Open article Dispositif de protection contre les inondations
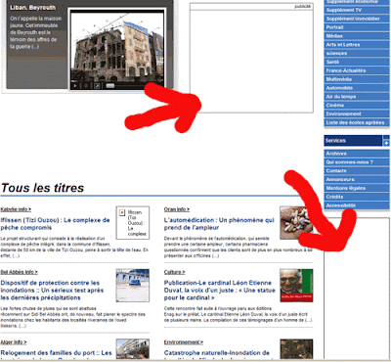 [x=52, y=291]
